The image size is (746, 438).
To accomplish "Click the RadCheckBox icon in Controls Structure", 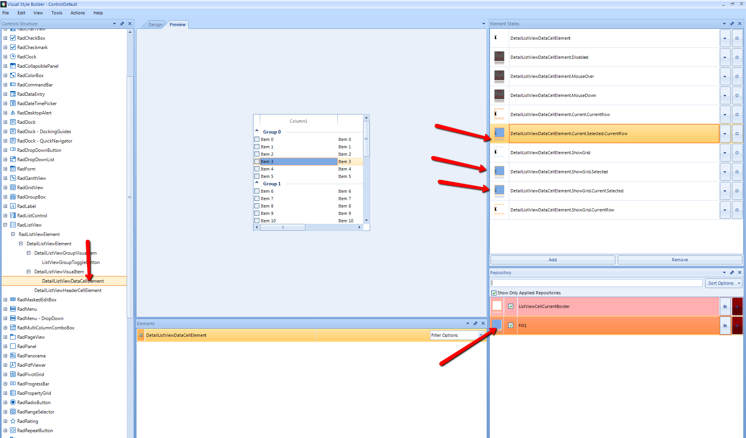I will 13,38.
